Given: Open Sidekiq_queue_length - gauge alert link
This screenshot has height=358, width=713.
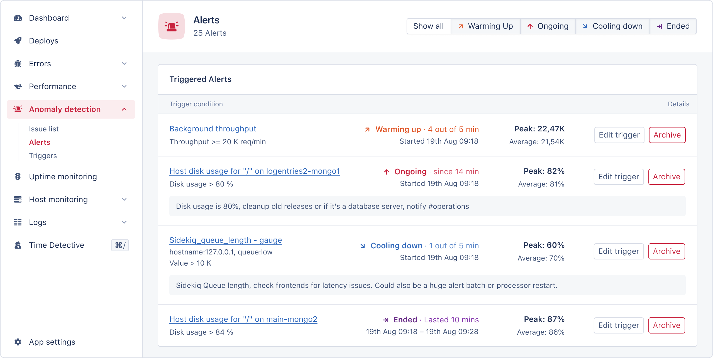Looking at the screenshot, I should (x=226, y=240).
